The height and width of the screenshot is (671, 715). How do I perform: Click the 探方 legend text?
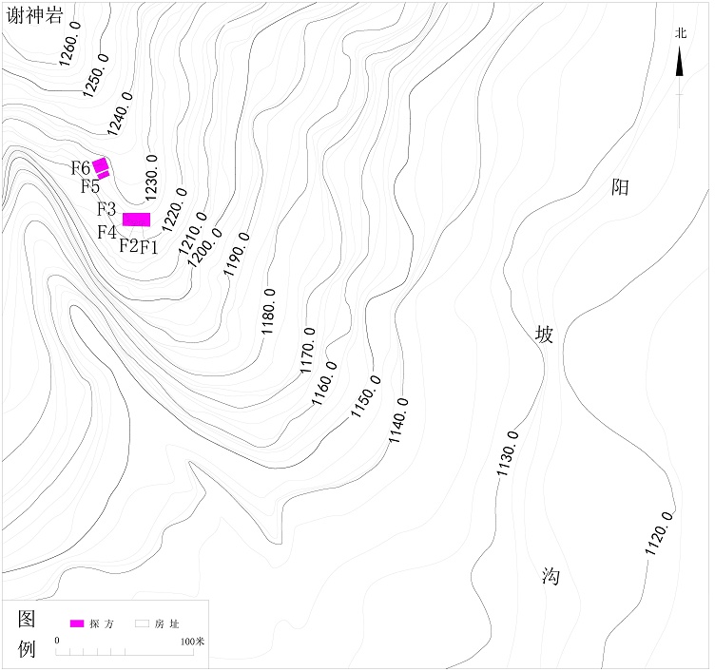(x=102, y=624)
